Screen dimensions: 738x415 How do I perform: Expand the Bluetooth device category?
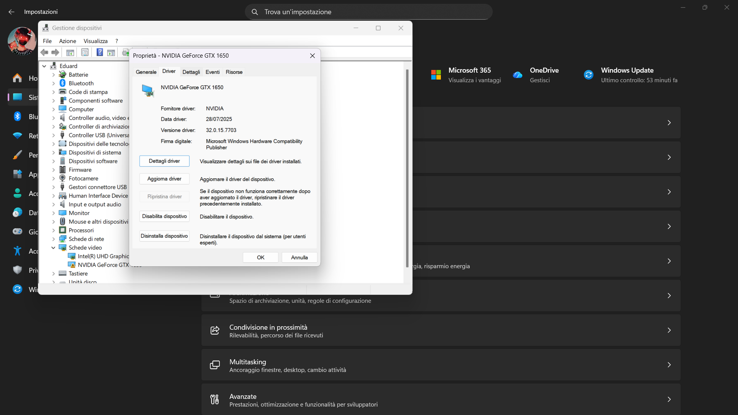click(53, 83)
